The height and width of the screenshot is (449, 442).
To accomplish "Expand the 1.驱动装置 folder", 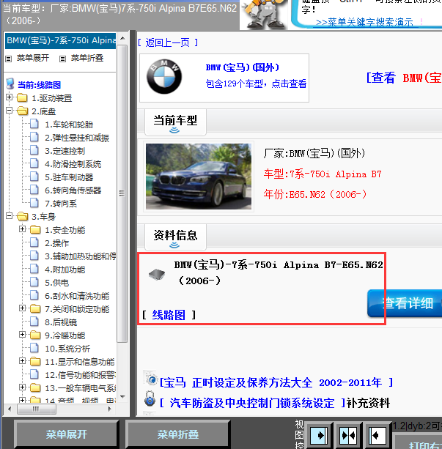I will [10, 97].
